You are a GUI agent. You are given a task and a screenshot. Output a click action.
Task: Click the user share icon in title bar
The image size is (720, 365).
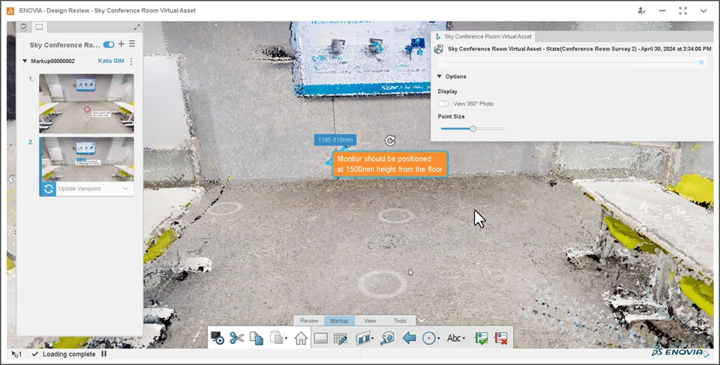coord(641,10)
